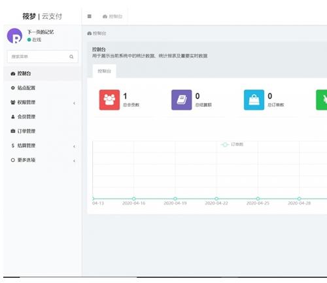The image size is (327, 283).
Task: Click the 控制台 breadcrumb link
Action: coord(97,33)
